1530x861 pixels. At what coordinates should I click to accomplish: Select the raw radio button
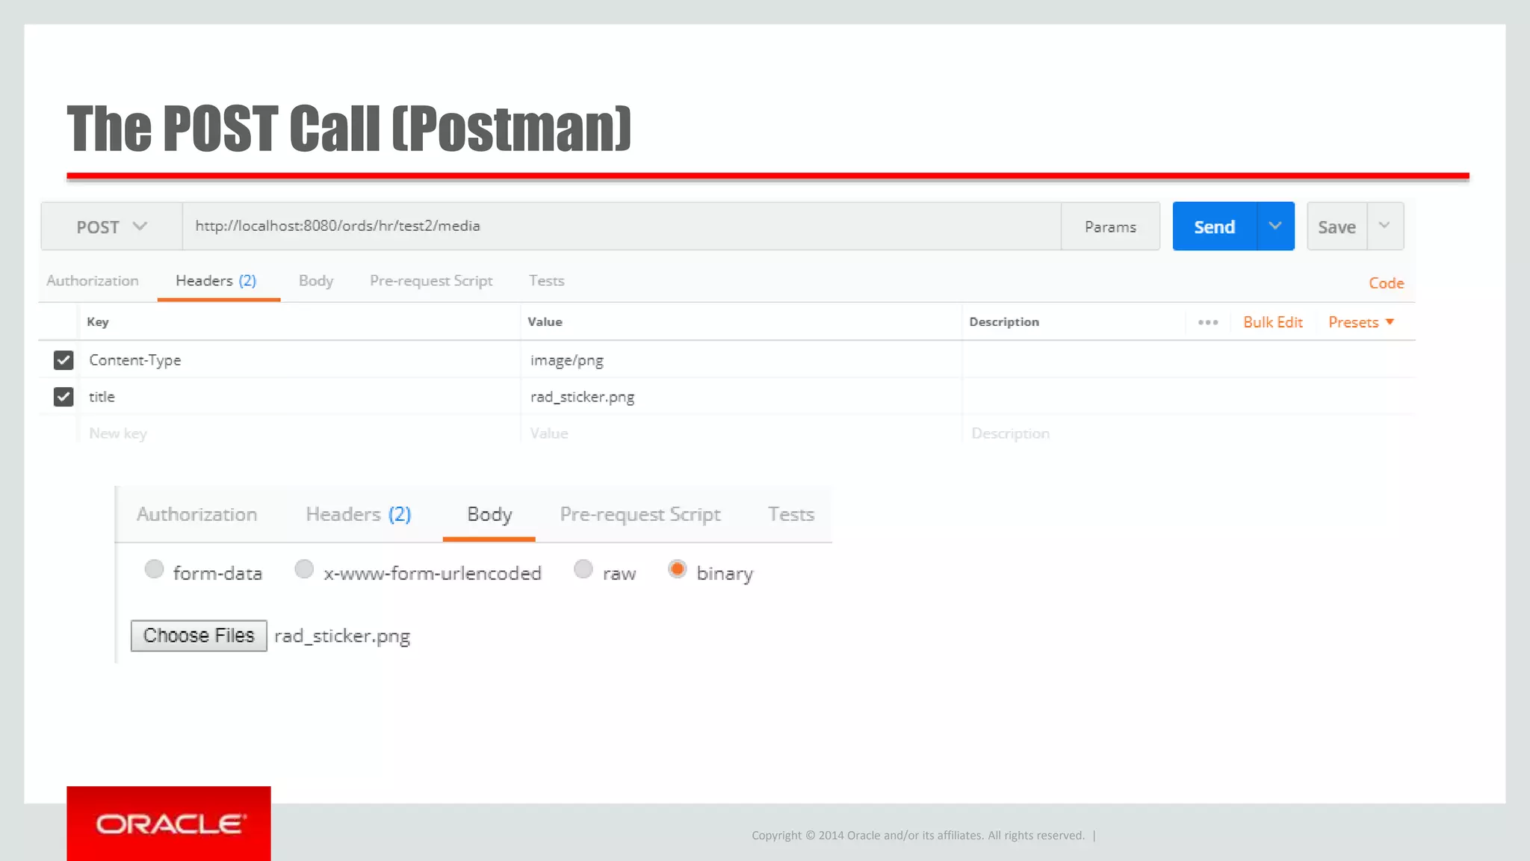[x=583, y=570]
